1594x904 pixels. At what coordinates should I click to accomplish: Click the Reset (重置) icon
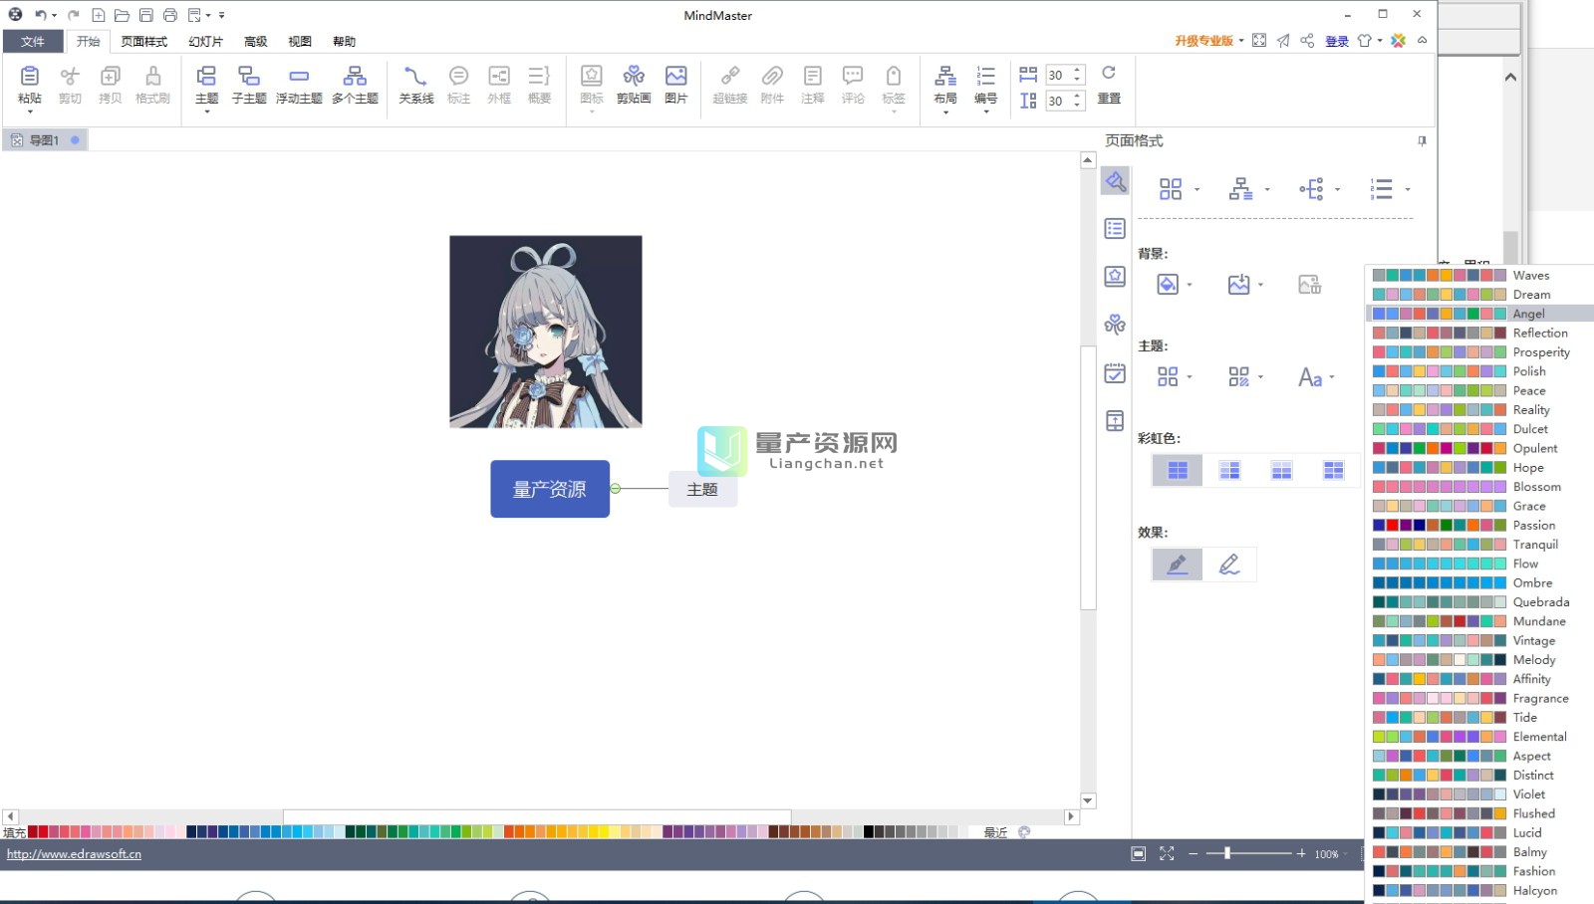[x=1109, y=74]
